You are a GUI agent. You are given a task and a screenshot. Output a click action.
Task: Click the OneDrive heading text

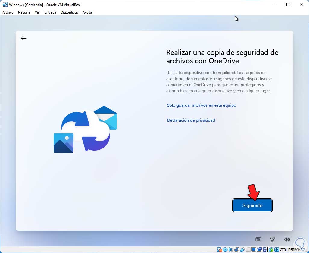pyautogui.click(x=222, y=57)
